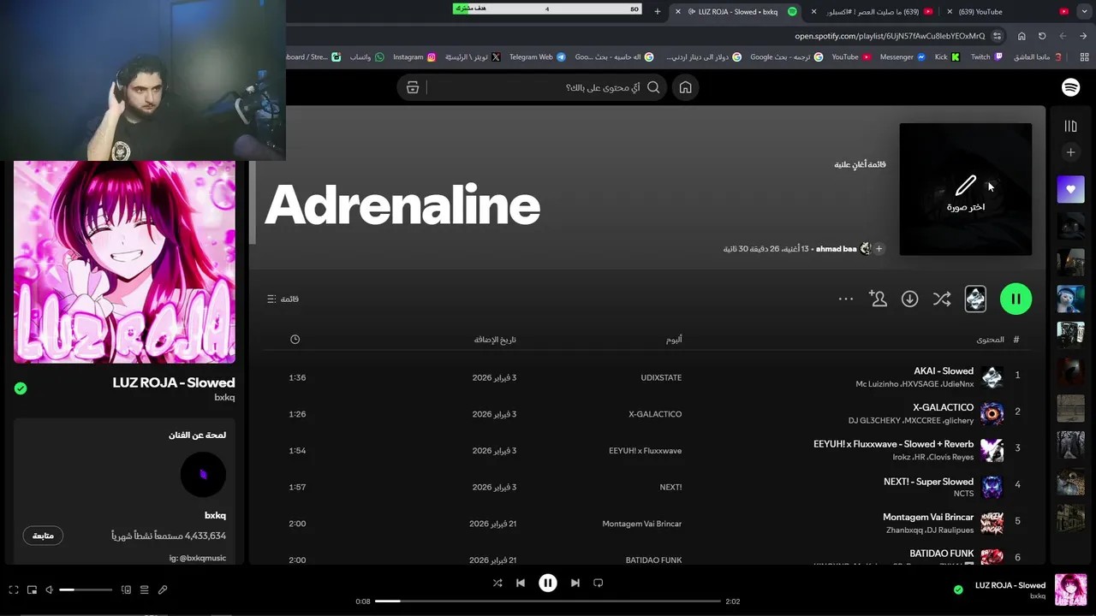
Task: Click the browser home button
Action: click(x=1022, y=36)
